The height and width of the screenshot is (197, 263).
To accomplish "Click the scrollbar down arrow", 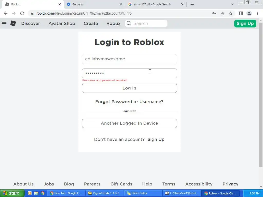I will (261, 187).
